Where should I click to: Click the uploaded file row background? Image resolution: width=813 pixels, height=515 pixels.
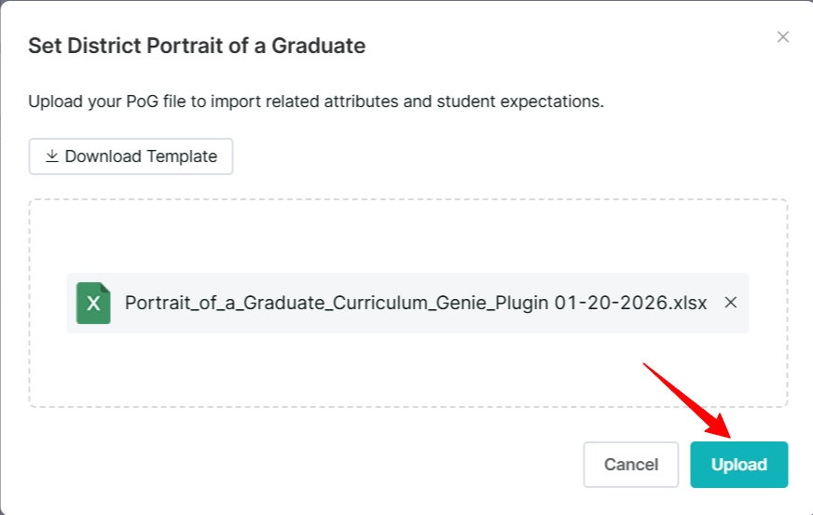tap(407, 303)
